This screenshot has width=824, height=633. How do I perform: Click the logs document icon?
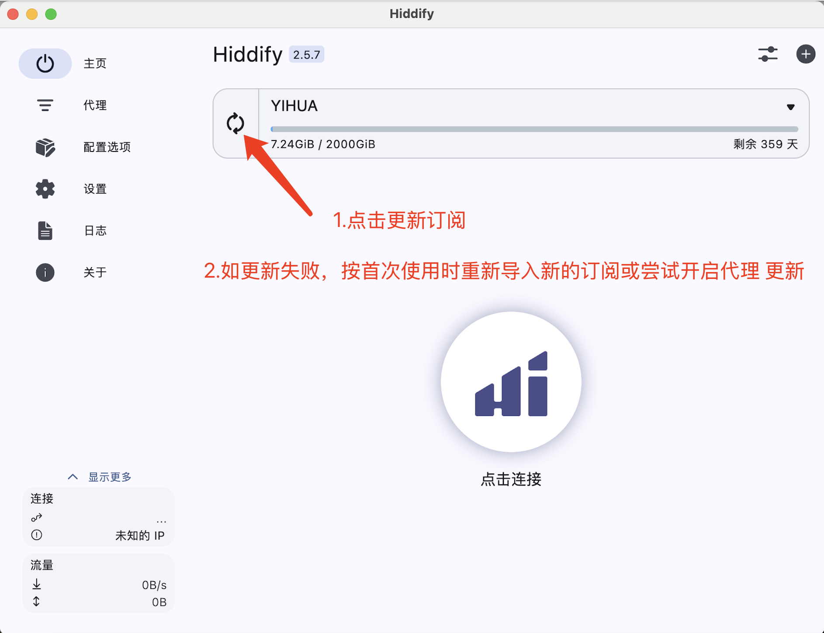[x=45, y=230]
